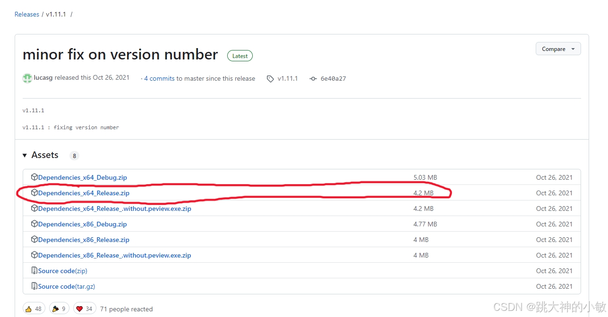This screenshot has width=608, height=317.
Task: Click the release title minor fix on version number
Action: pyautogui.click(x=120, y=55)
